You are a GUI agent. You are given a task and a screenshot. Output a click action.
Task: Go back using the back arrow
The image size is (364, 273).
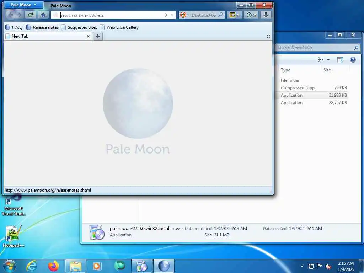[x=11, y=15]
